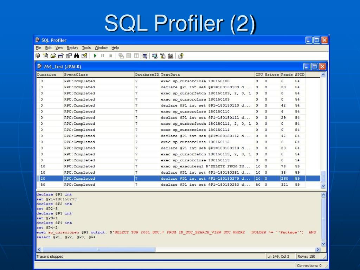Click the Open Trace Table icon
Image resolution: width=360 pixels, height=270 pixels.
click(61, 56)
